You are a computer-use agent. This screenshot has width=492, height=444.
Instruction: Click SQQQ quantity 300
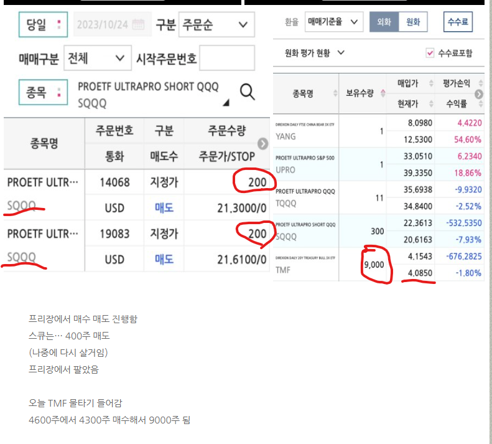pyautogui.click(x=377, y=232)
